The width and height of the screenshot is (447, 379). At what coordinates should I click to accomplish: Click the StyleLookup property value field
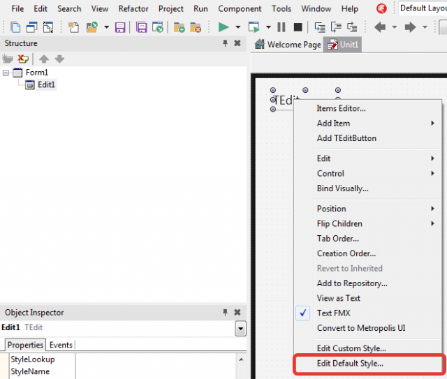tap(156, 359)
